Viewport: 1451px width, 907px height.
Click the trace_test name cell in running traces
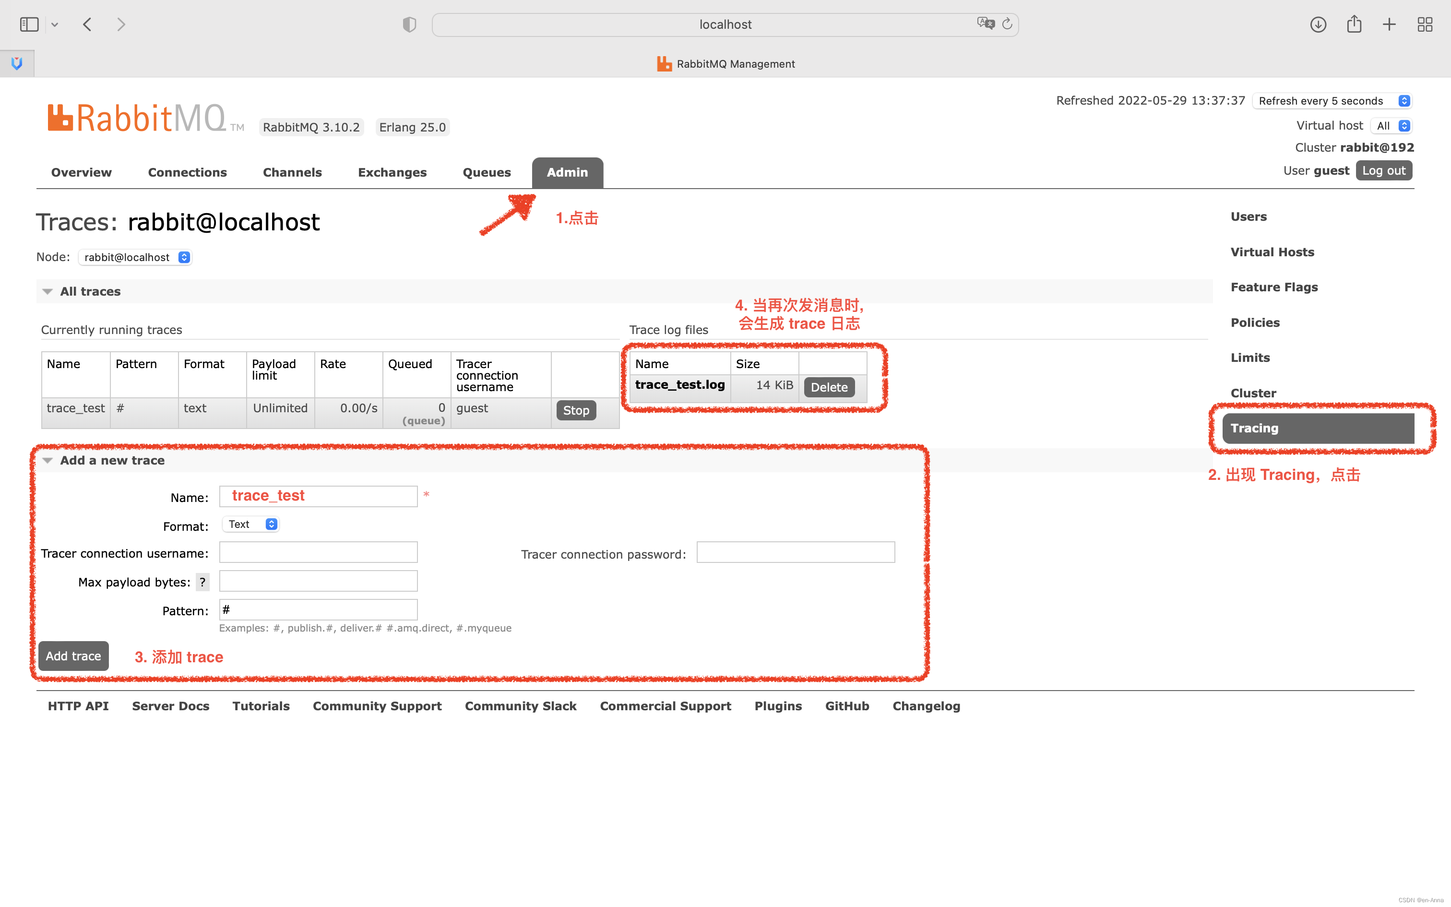coord(75,413)
